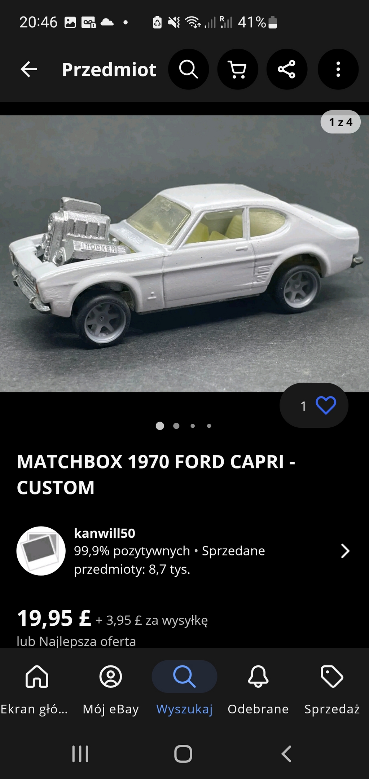Open the Mój eBay tab

111,689
